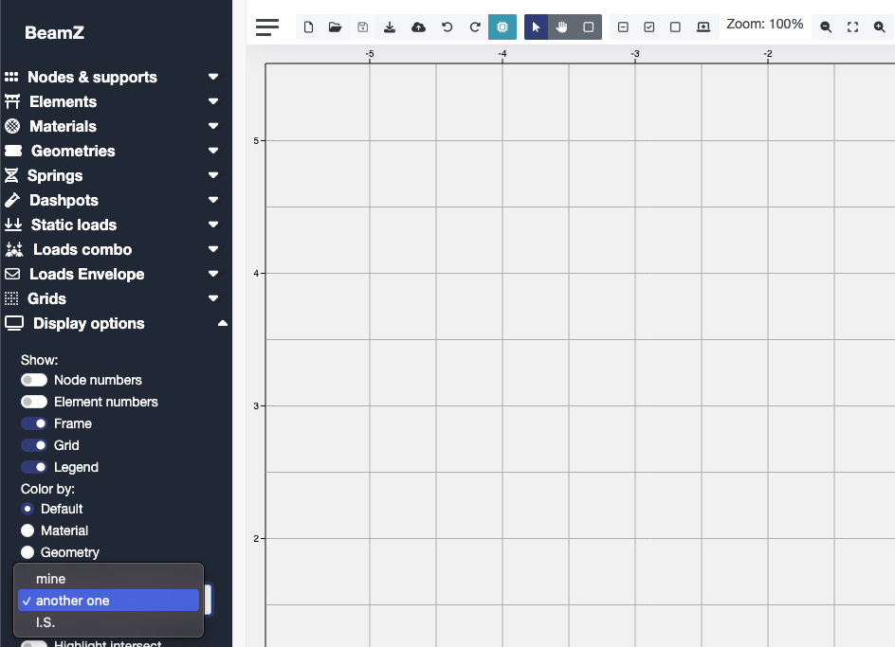The image size is (895, 647).
Task: Turn off the Grid toggle
Action: click(x=34, y=445)
